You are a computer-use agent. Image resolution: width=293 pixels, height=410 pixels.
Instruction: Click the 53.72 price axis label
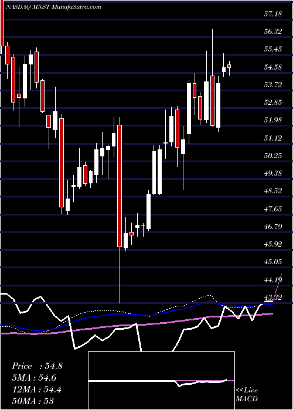click(273, 85)
